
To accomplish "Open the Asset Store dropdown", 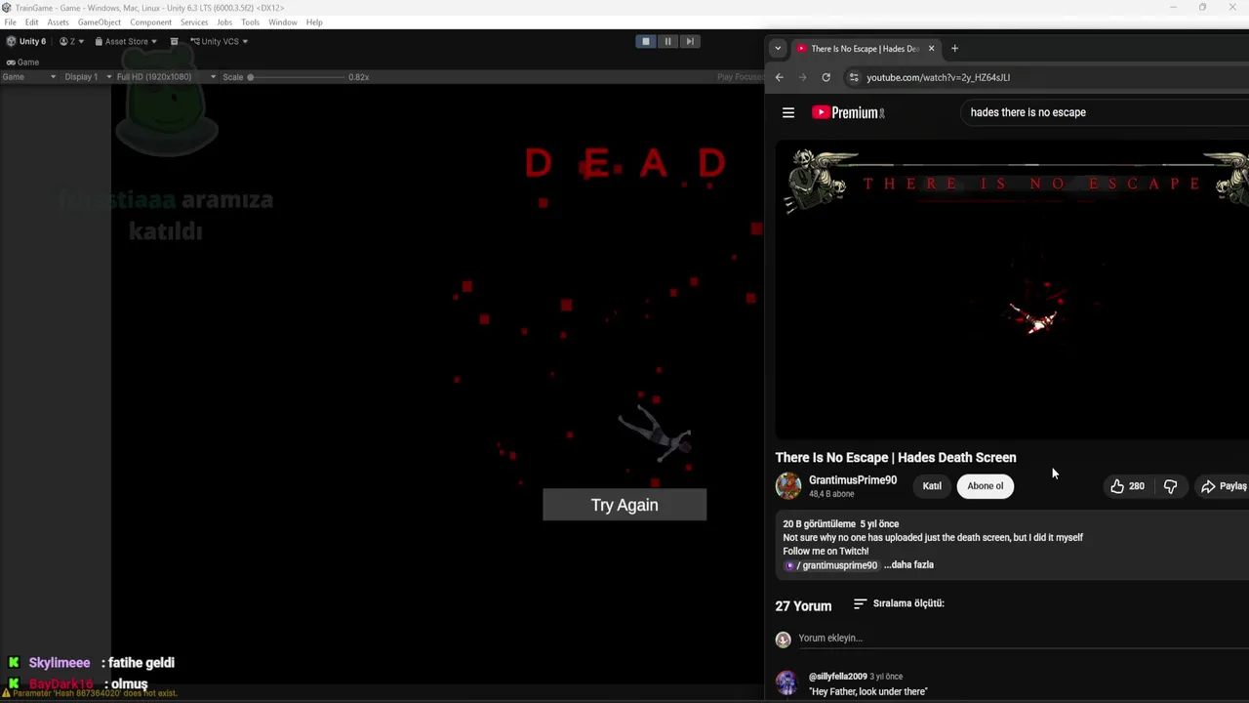I will tap(127, 41).
